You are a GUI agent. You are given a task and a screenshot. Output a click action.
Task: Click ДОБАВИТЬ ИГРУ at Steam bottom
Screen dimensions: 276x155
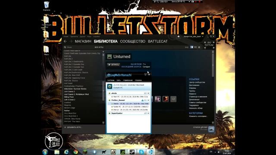[x=73, y=127]
